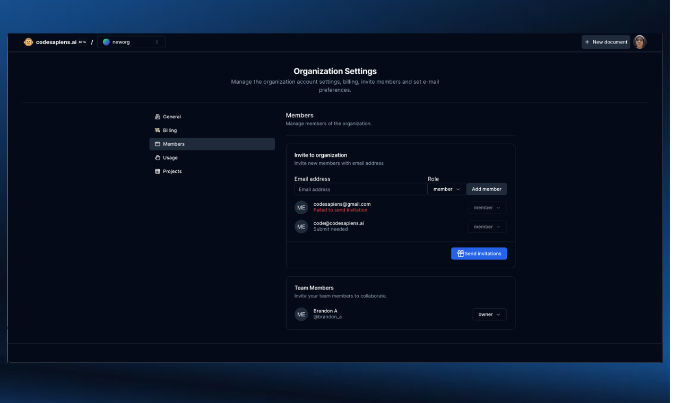Click the green organization dot in neworg selector

tap(106, 41)
